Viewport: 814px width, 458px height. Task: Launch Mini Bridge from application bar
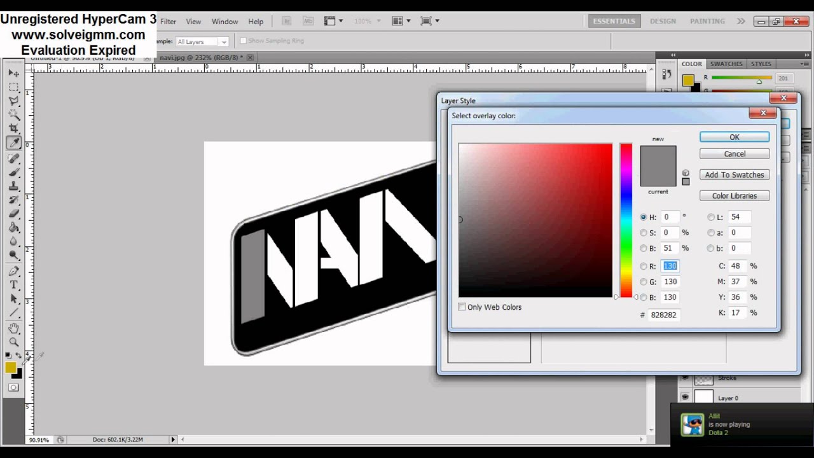(308, 21)
